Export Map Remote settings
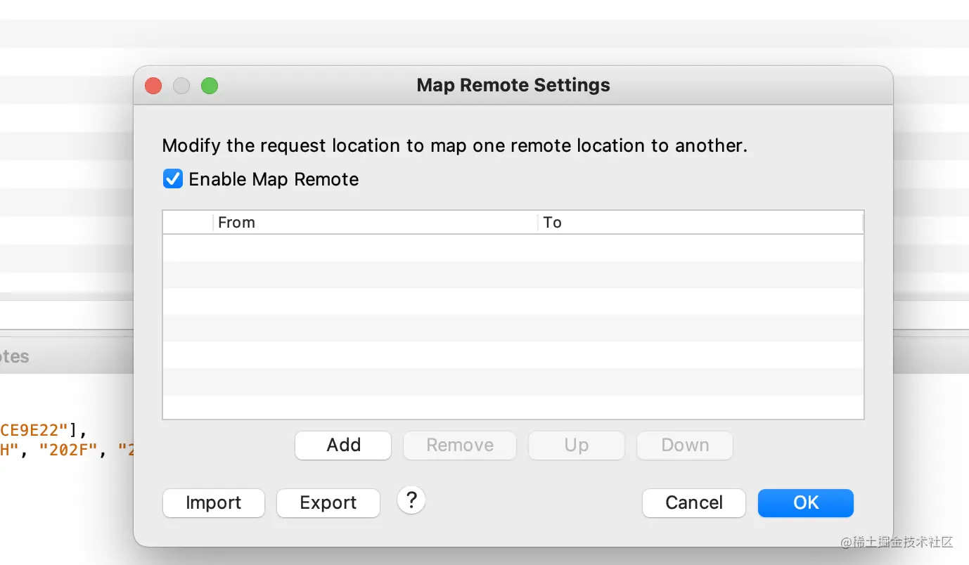 (x=328, y=502)
